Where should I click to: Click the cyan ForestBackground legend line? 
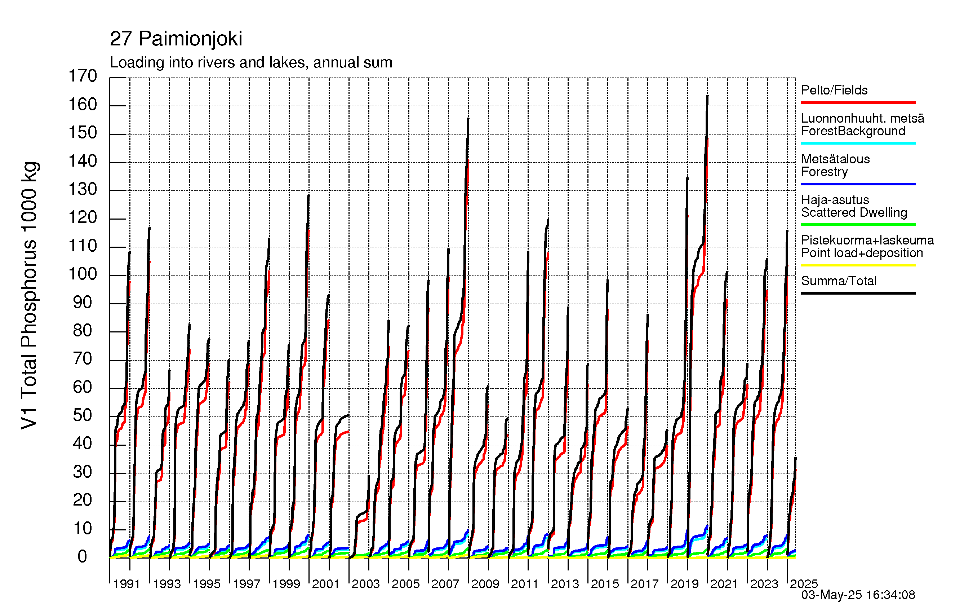[x=858, y=143]
